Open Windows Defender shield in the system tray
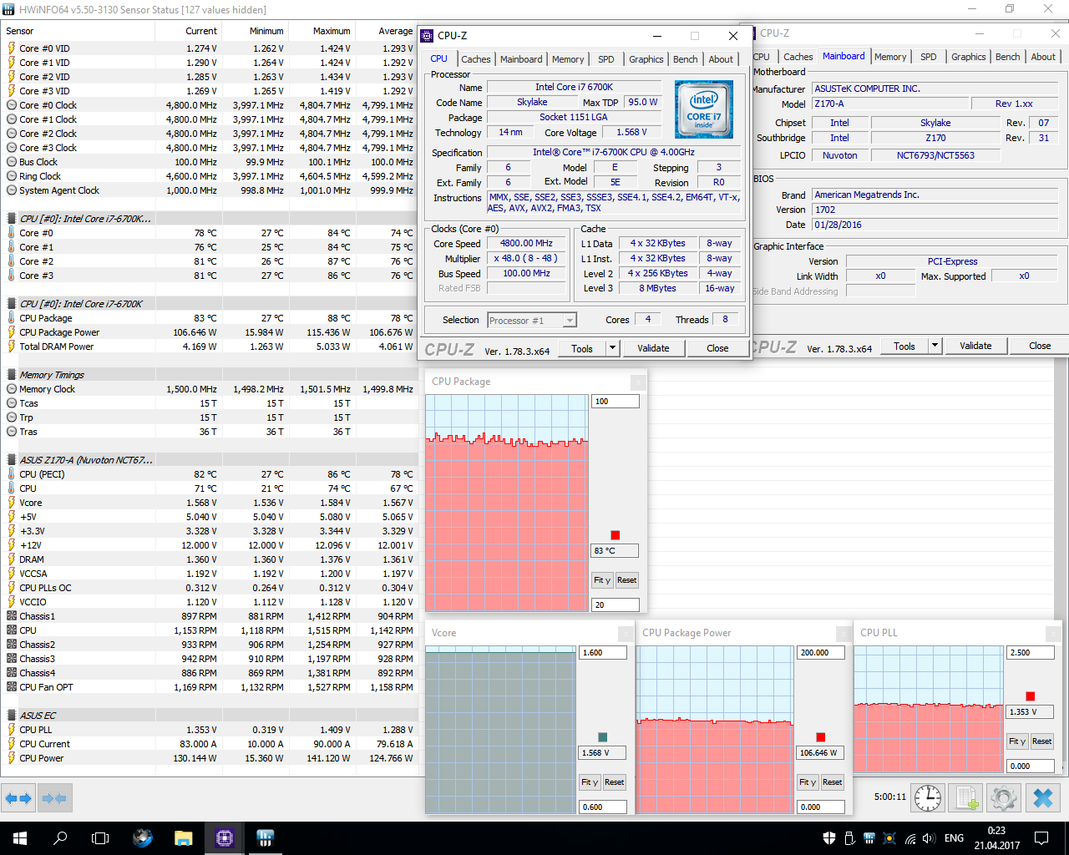The height and width of the screenshot is (855, 1069). 829,838
